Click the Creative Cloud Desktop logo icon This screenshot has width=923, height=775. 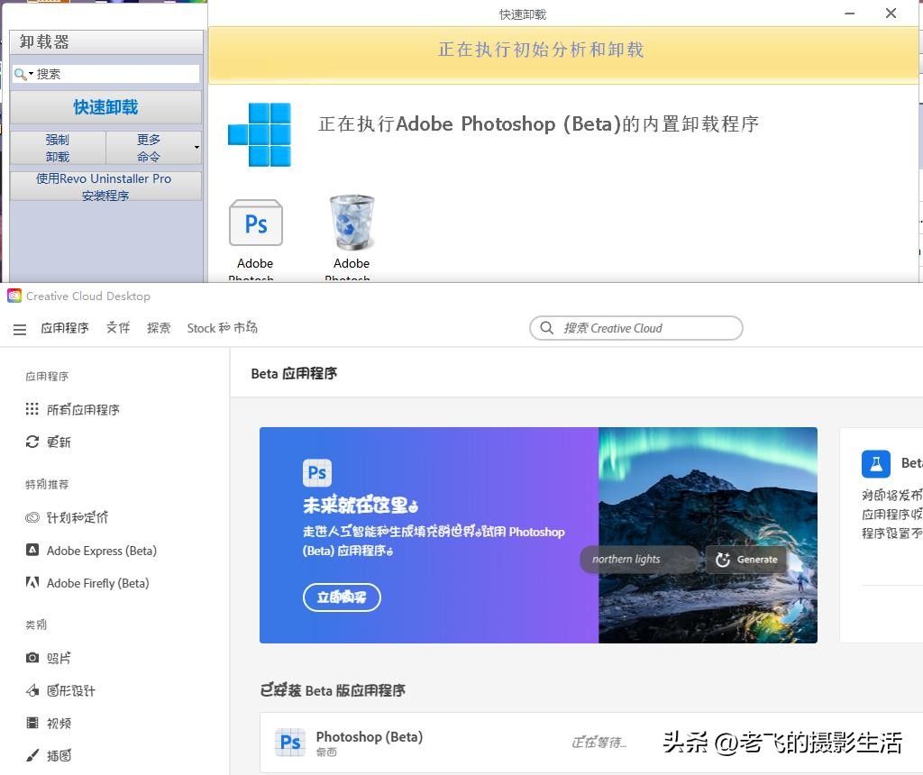tap(14, 296)
